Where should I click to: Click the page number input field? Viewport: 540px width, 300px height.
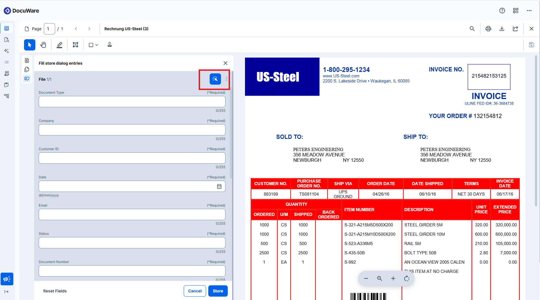tap(49, 29)
